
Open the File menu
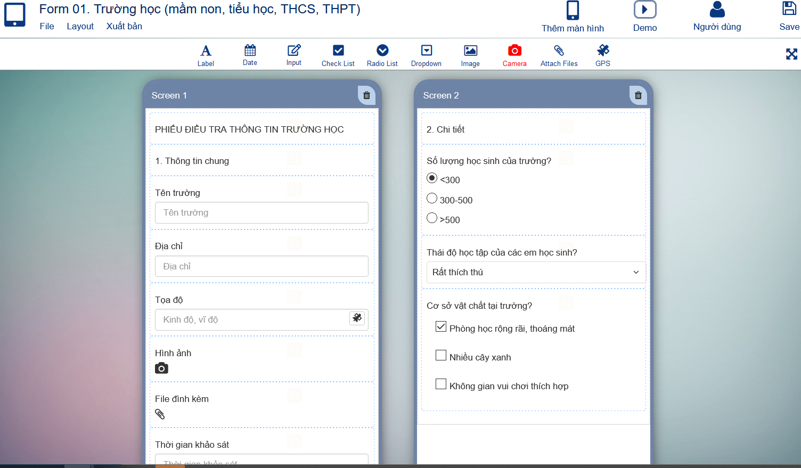coord(47,26)
